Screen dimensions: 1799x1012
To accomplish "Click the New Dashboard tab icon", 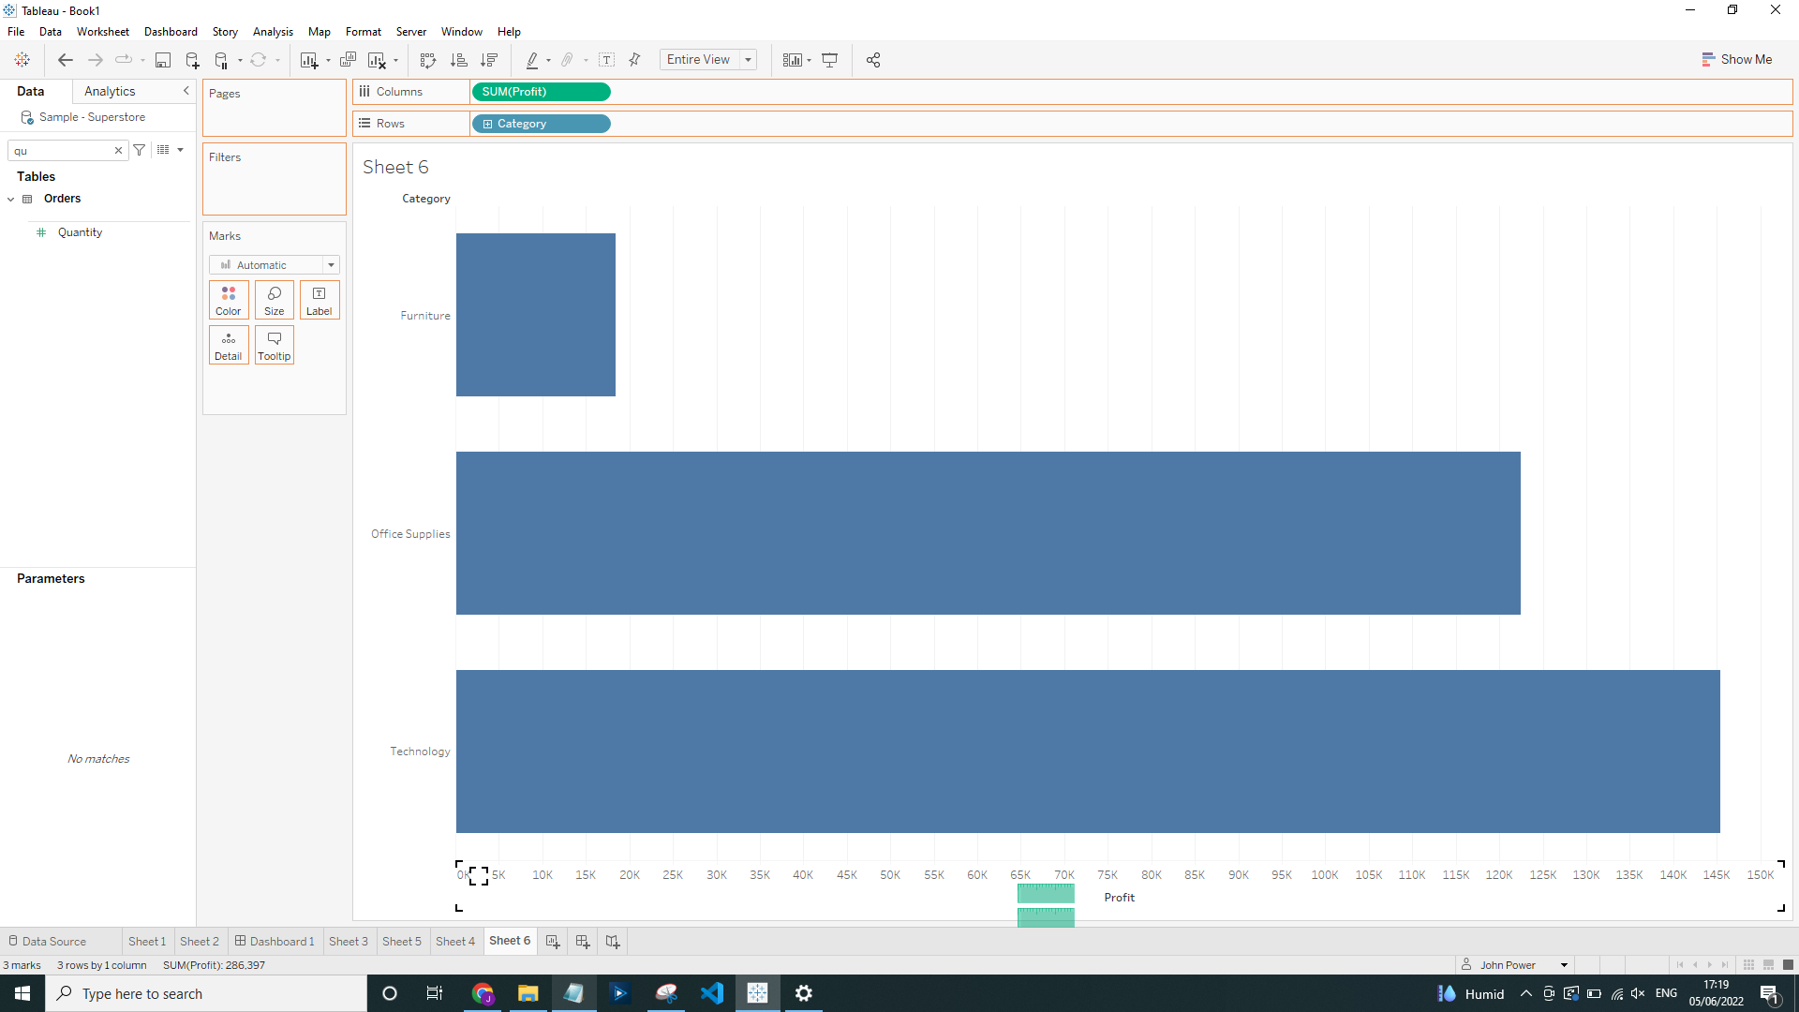I will pos(583,942).
